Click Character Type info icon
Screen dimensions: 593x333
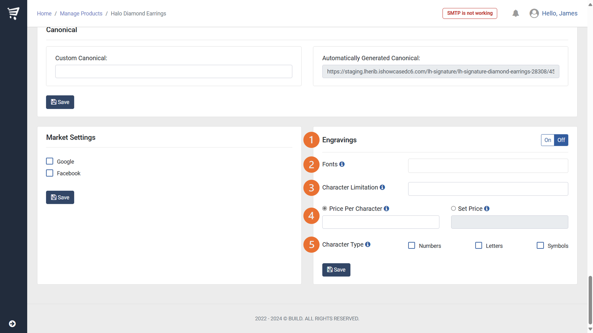click(368, 244)
